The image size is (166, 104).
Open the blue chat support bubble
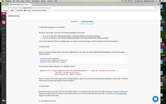pos(156,99)
